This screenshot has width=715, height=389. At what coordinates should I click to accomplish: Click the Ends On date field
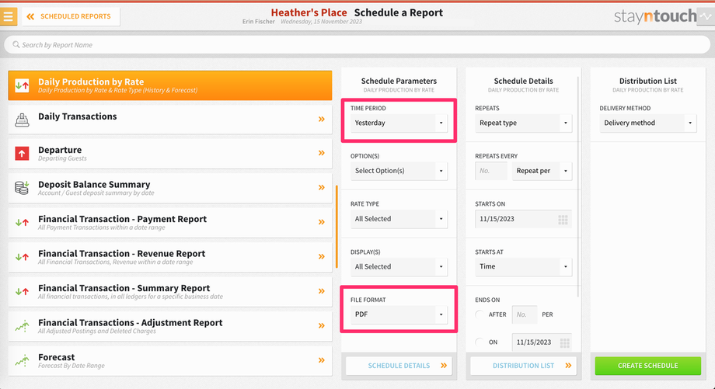[x=542, y=342]
